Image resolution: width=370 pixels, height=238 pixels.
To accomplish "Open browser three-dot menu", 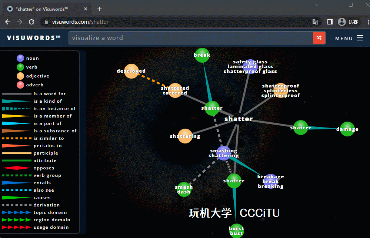I will point(364,22).
